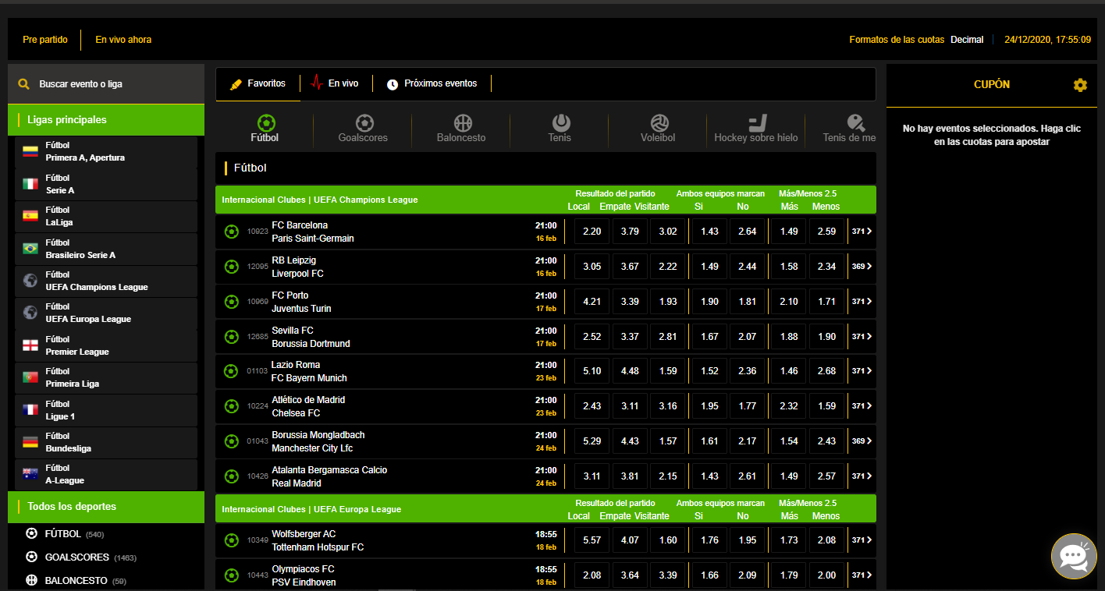Viewport: 1105px width, 591px height.
Task: Click Colombia flag for Primera A, Apertura
Action: coord(30,151)
